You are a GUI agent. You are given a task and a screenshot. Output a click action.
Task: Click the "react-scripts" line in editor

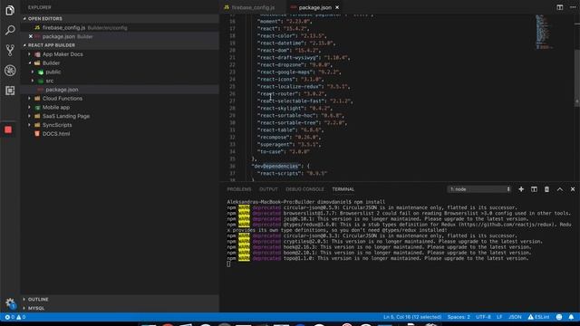pos(292,173)
